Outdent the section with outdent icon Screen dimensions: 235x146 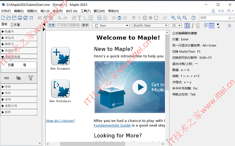[105, 18]
